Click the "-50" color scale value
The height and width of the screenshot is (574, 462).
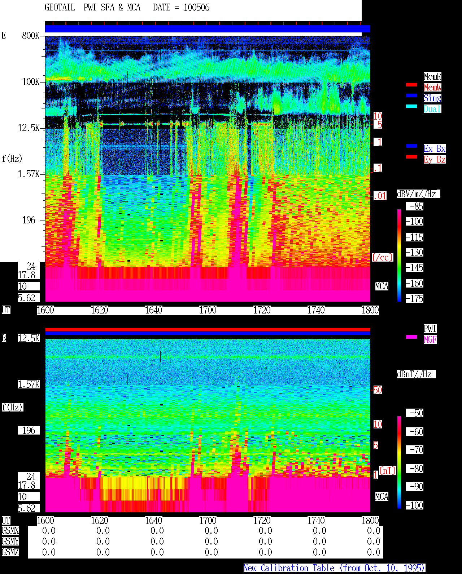[415, 413]
